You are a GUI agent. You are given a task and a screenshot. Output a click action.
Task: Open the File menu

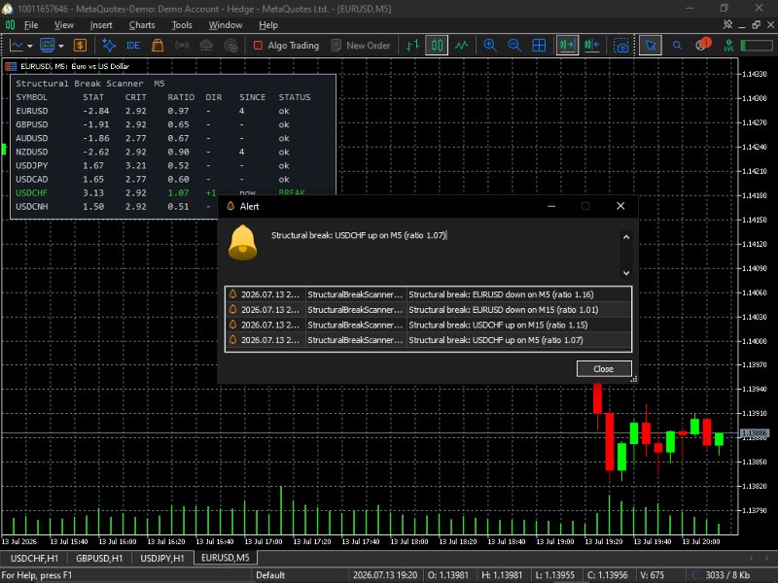coord(31,25)
